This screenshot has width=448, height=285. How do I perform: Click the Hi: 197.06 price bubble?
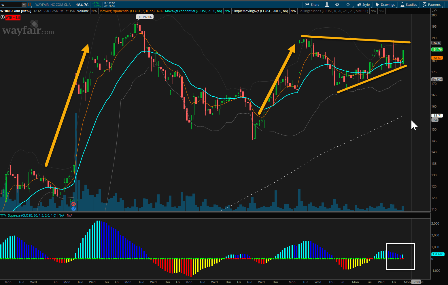point(144,17)
